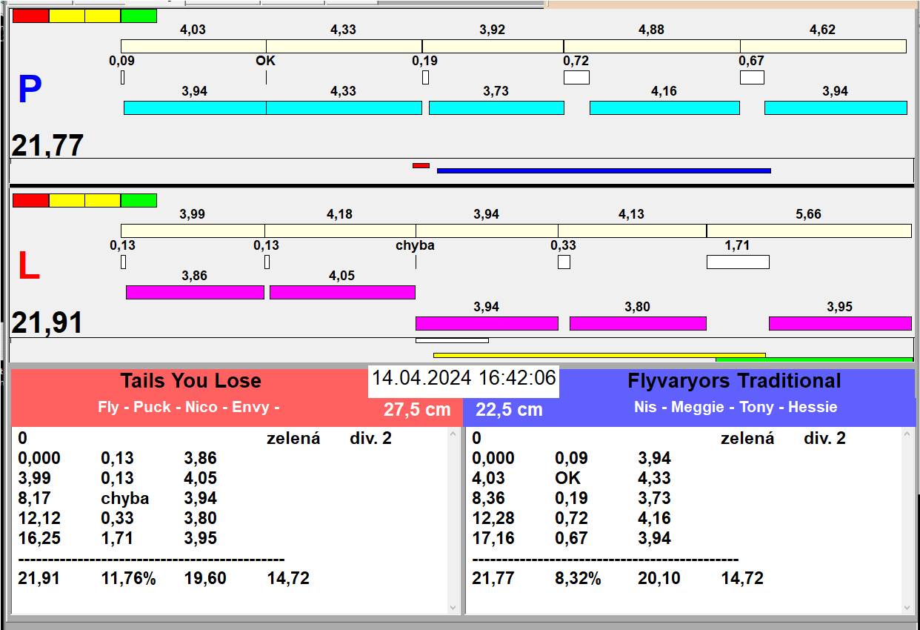Click the date and time field 14.04.2024
This screenshot has height=630, width=920.
coord(463,378)
